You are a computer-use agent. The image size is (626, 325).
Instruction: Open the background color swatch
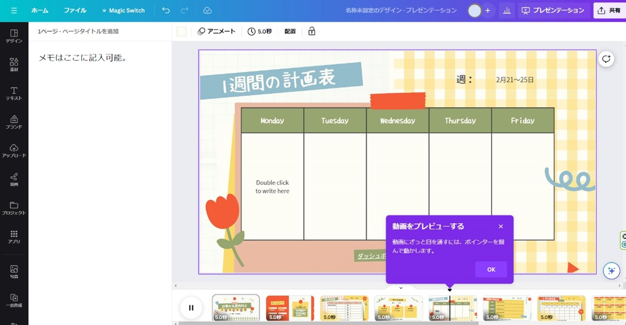point(181,31)
